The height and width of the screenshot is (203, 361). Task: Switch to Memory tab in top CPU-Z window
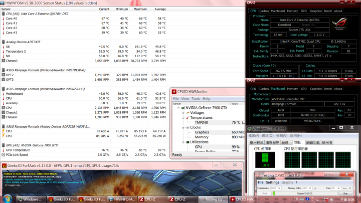[292, 11]
